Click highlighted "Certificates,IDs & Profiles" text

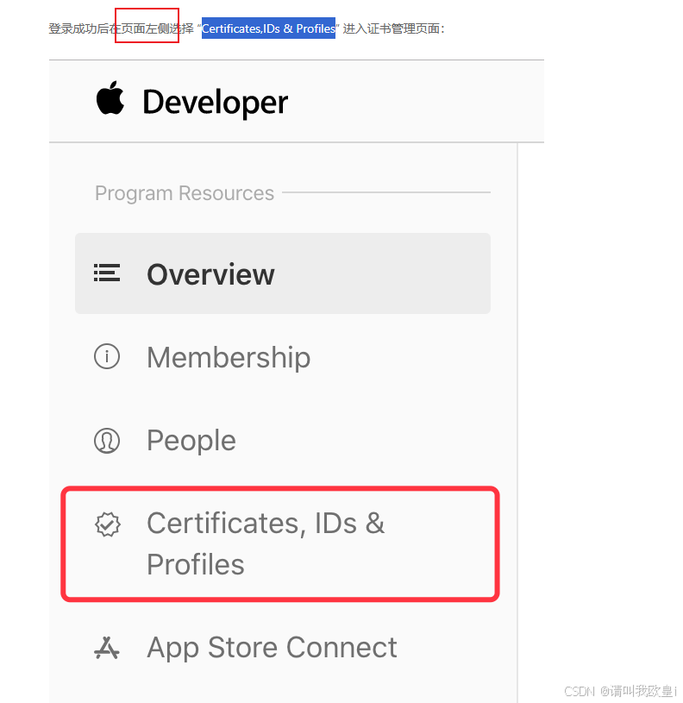click(x=268, y=28)
